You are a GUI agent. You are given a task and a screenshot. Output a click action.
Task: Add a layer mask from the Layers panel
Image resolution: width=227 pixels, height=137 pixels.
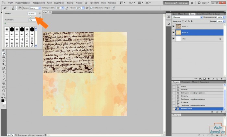205,78
